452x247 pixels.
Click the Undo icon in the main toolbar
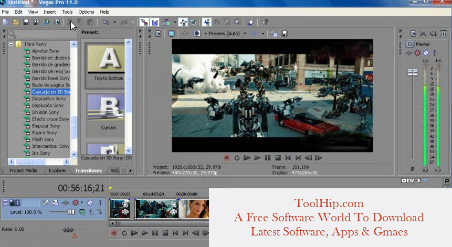tap(106, 22)
